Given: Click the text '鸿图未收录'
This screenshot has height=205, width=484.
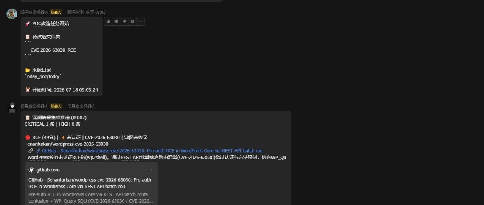Looking at the screenshot, I should (136, 138).
